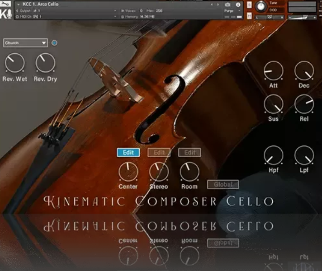Adjust the volume slider in header
This screenshot has width=322, height=271.
point(302,18)
